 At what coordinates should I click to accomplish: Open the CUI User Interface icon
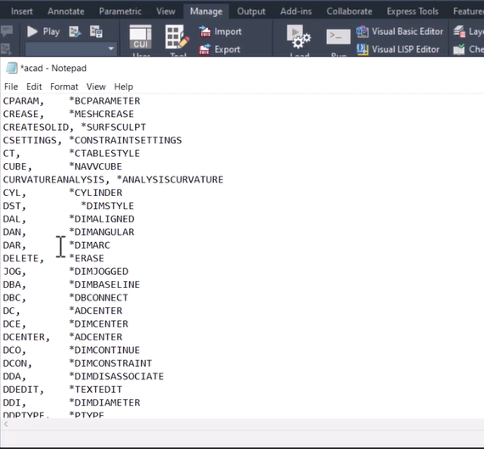140,37
